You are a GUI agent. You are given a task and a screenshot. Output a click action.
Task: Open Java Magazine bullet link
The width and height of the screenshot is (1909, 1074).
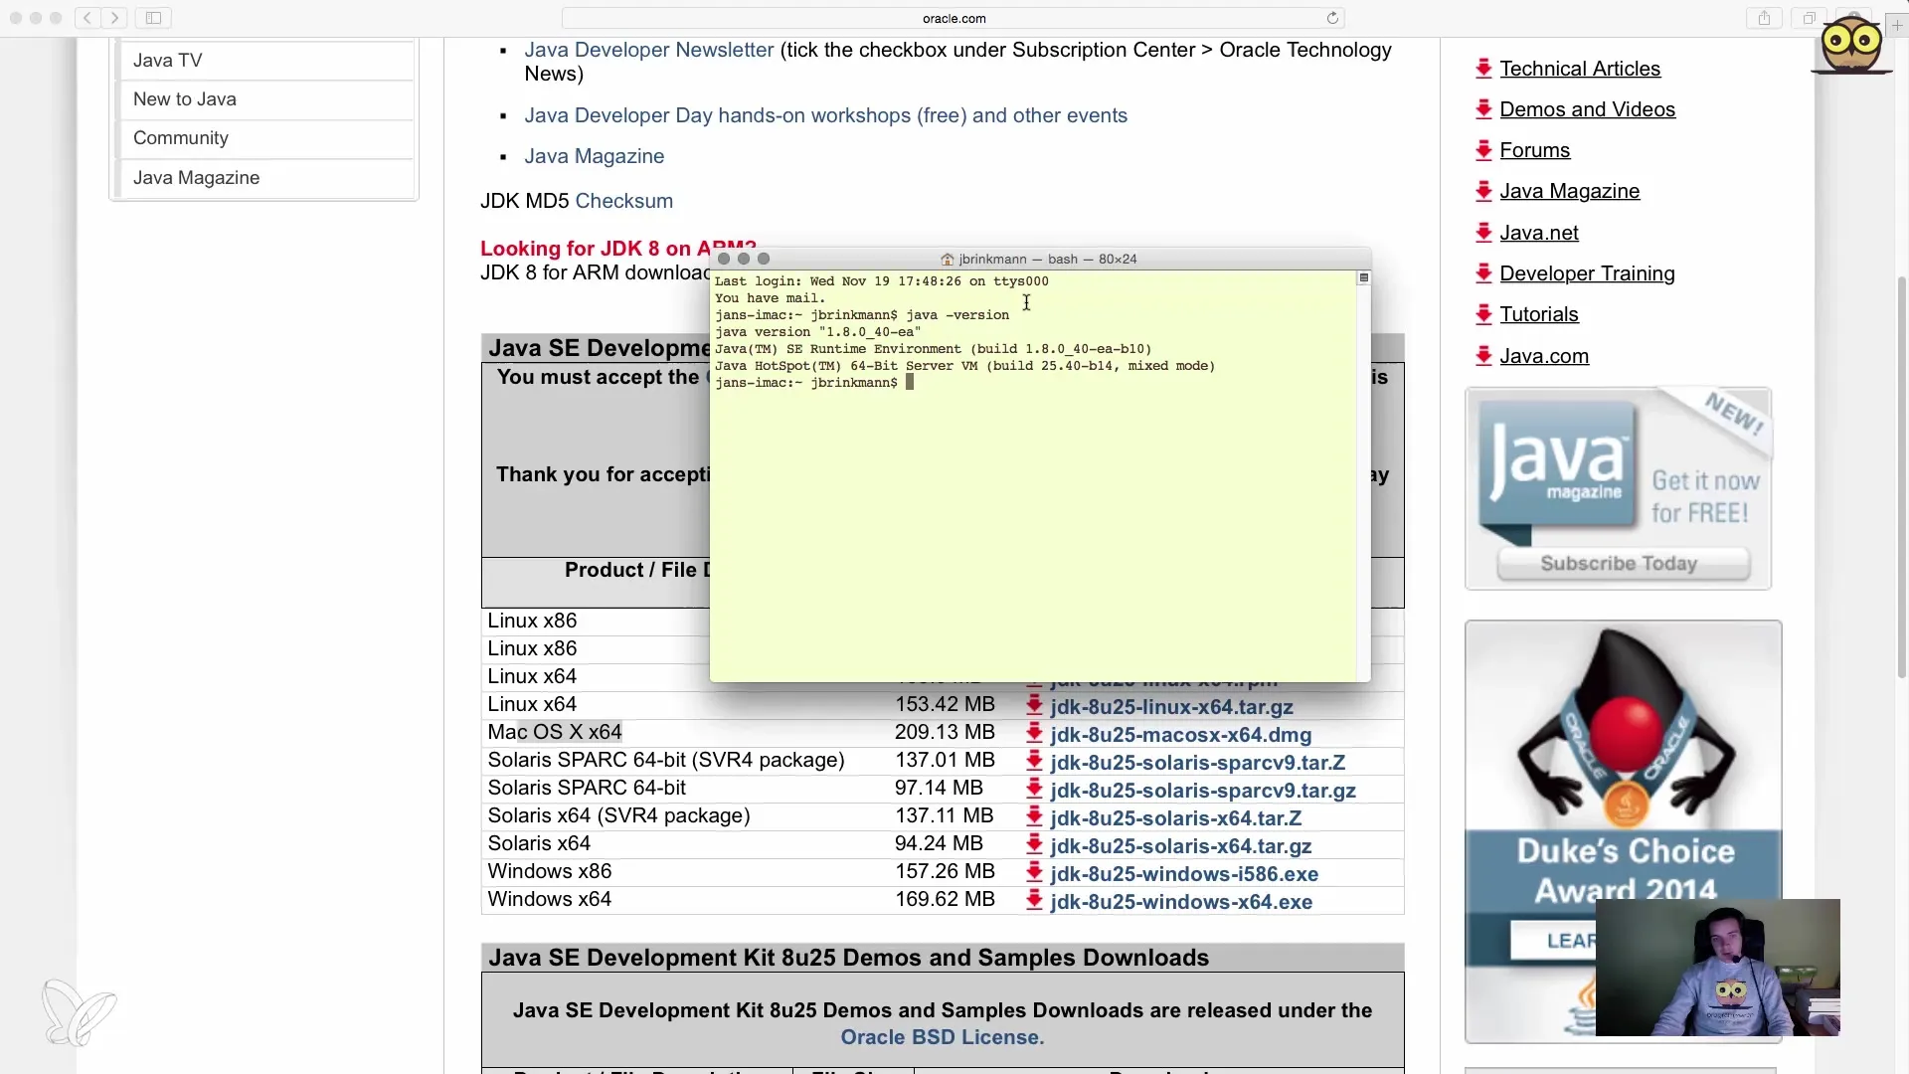tap(594, 156)
